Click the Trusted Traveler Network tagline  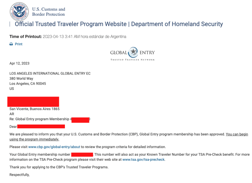pos(133,59)
